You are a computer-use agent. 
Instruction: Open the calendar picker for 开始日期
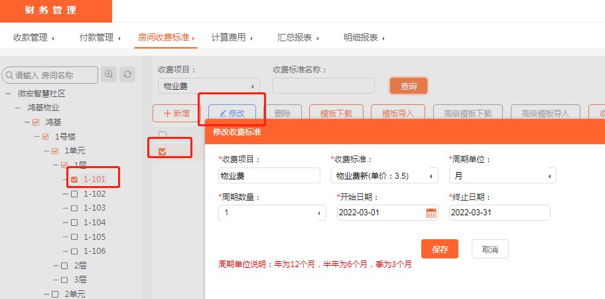[431, 213]
